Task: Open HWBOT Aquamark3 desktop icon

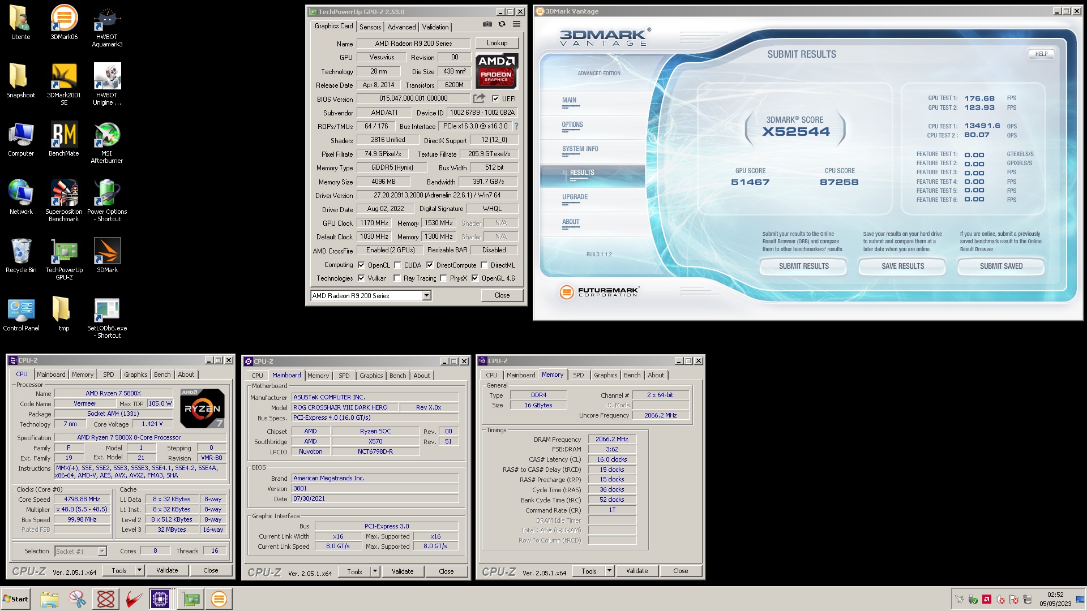Action: pyautogui.click(x=107, y=26)
